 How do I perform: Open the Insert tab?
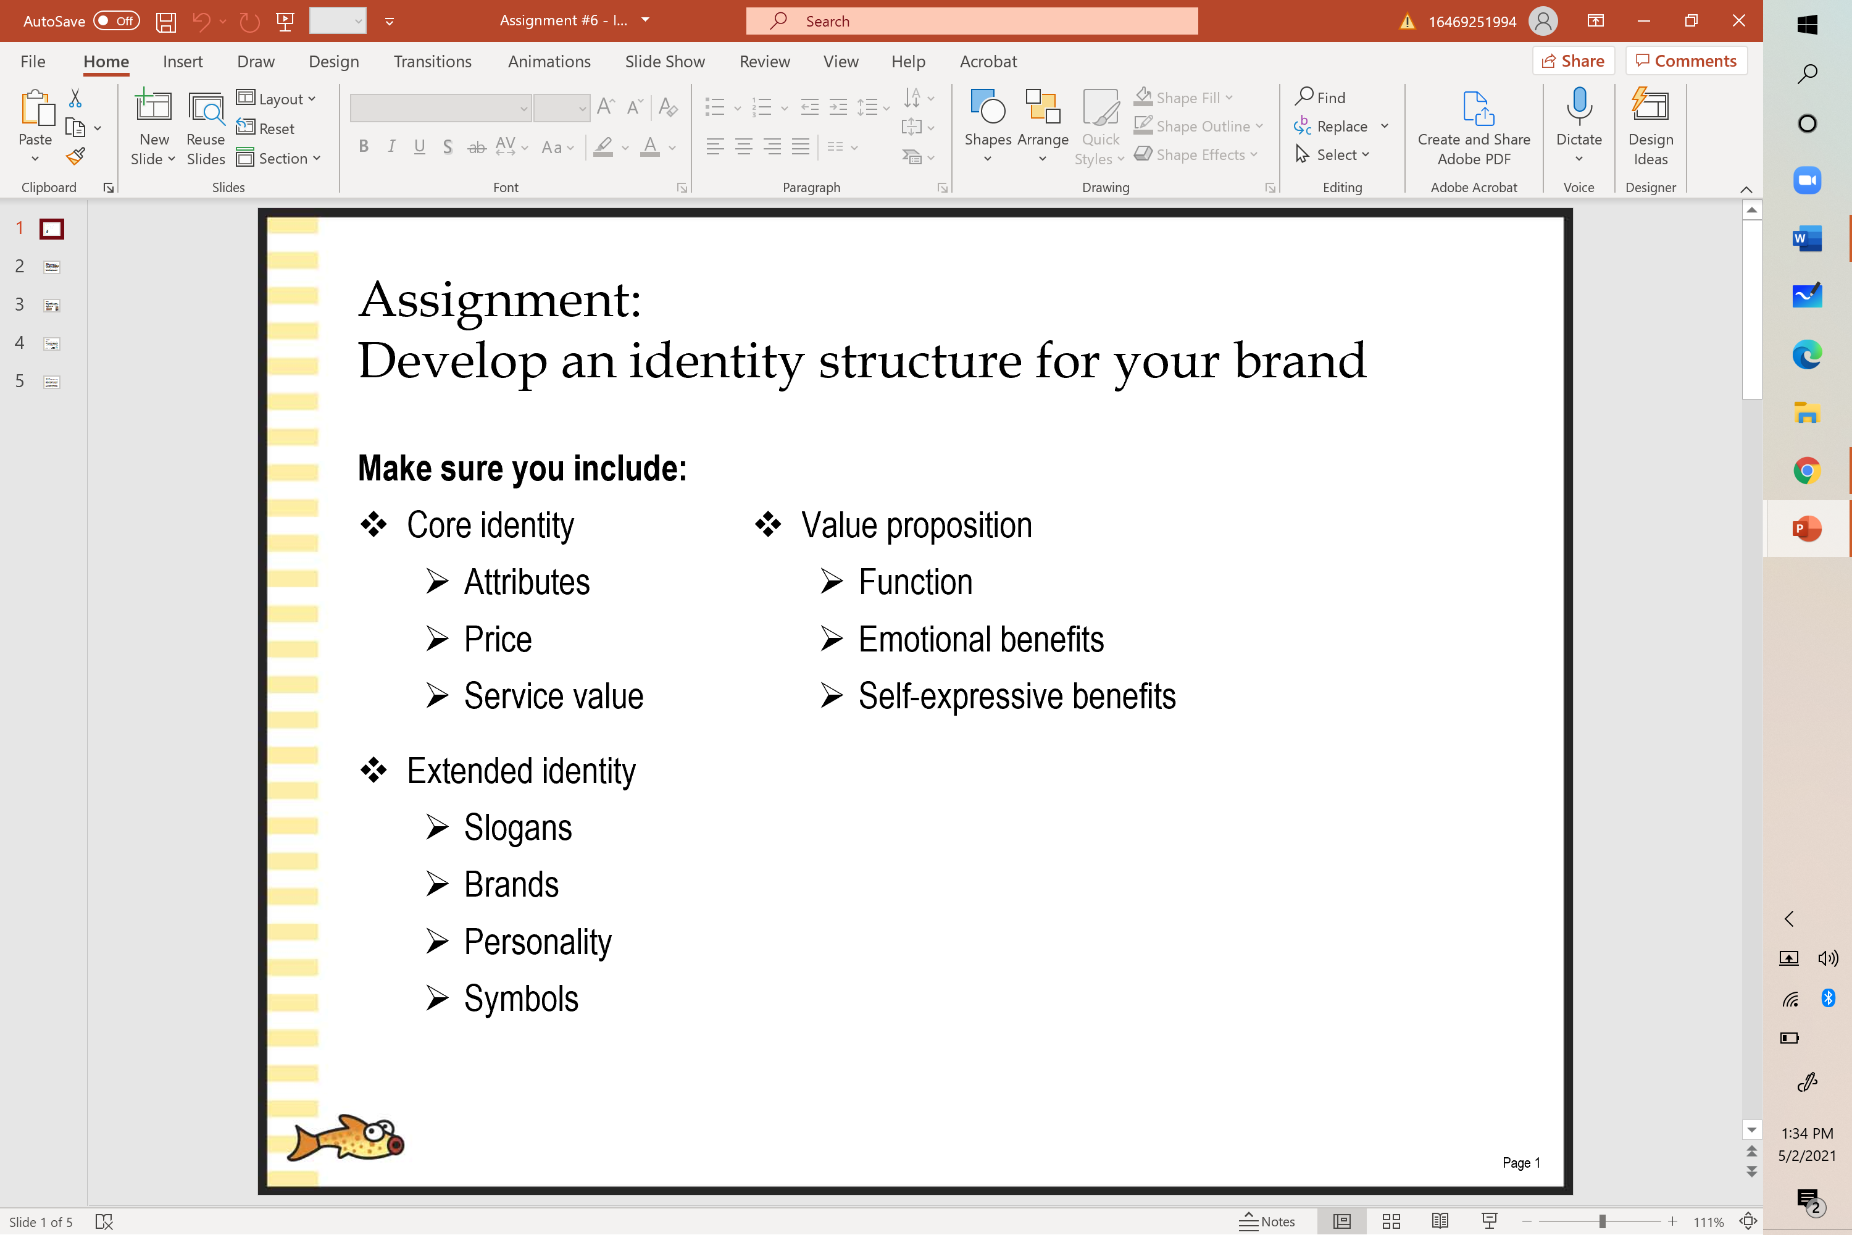click(183, 61)
